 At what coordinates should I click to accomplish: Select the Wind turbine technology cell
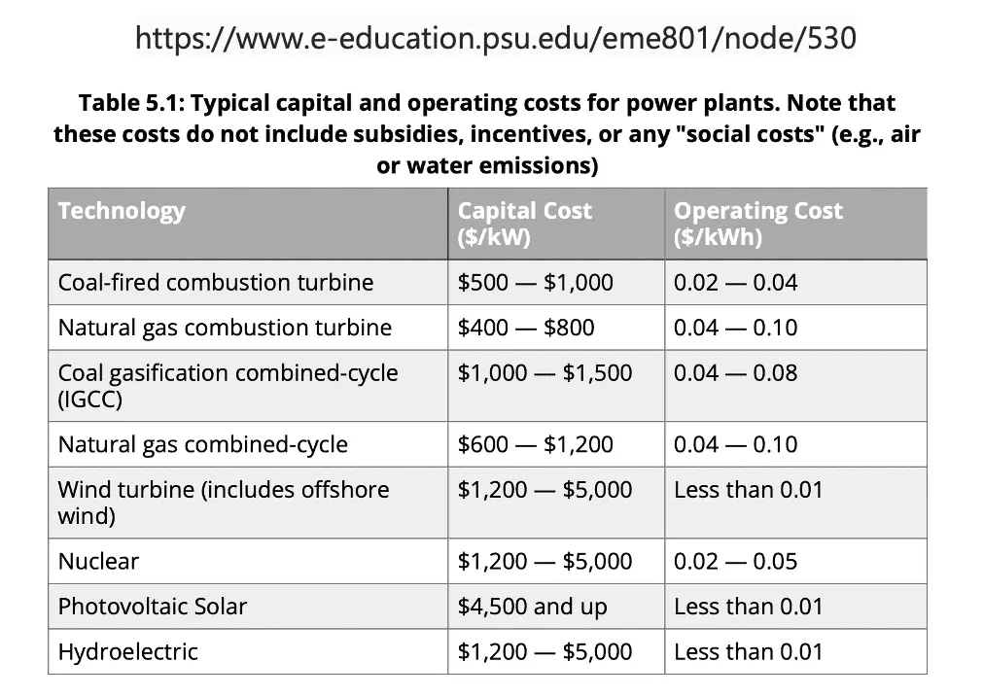[223, 503]
